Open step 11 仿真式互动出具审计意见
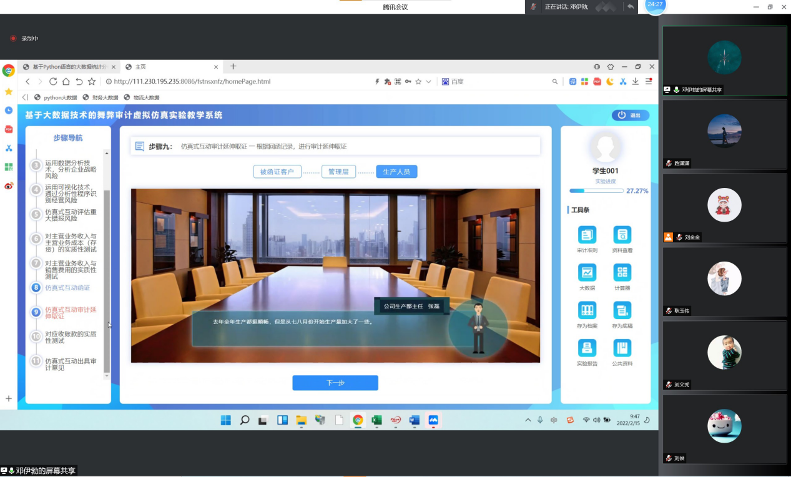This screenshot has height=477, width=791. pos(71,364)
